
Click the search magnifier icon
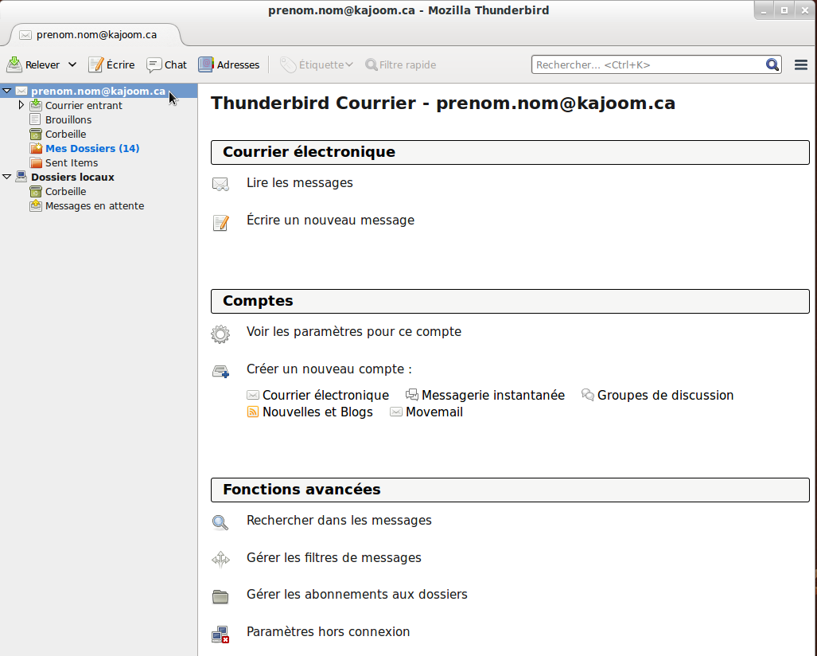point(772,64)
